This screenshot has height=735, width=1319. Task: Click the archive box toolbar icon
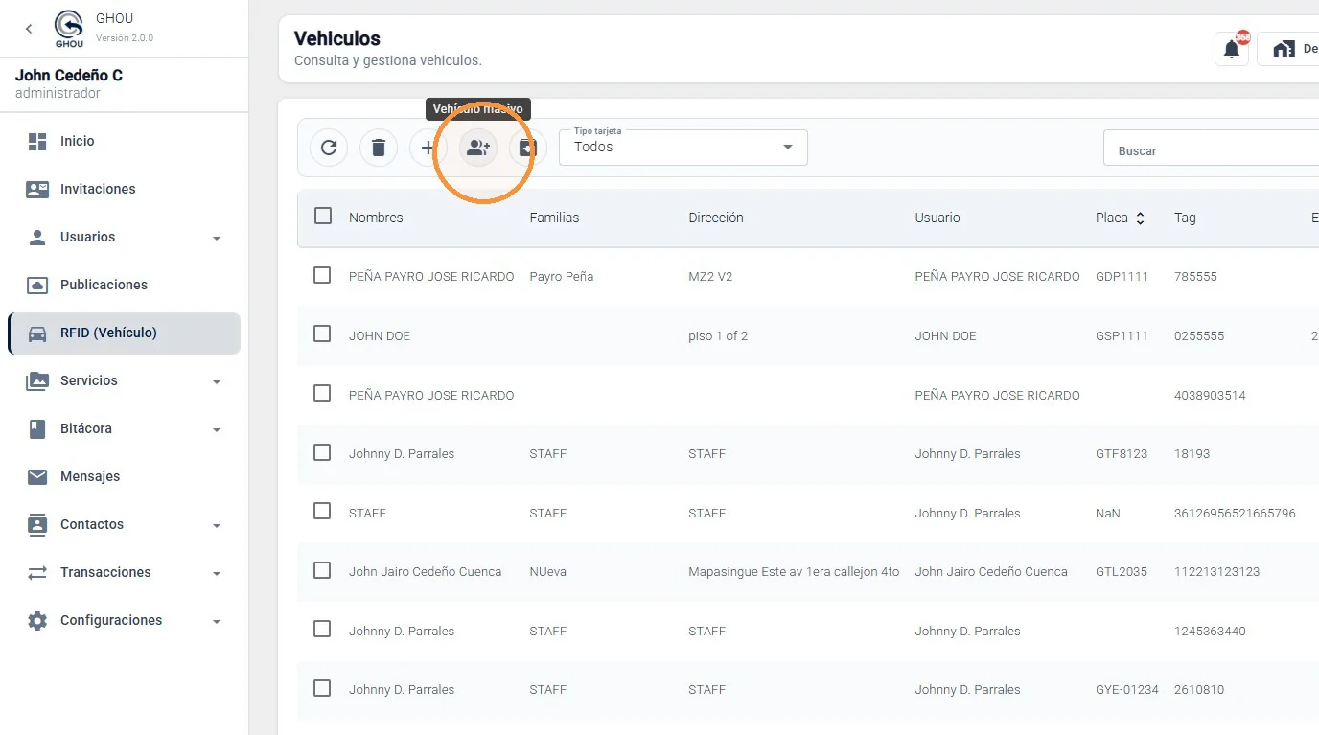click(528, 148)
